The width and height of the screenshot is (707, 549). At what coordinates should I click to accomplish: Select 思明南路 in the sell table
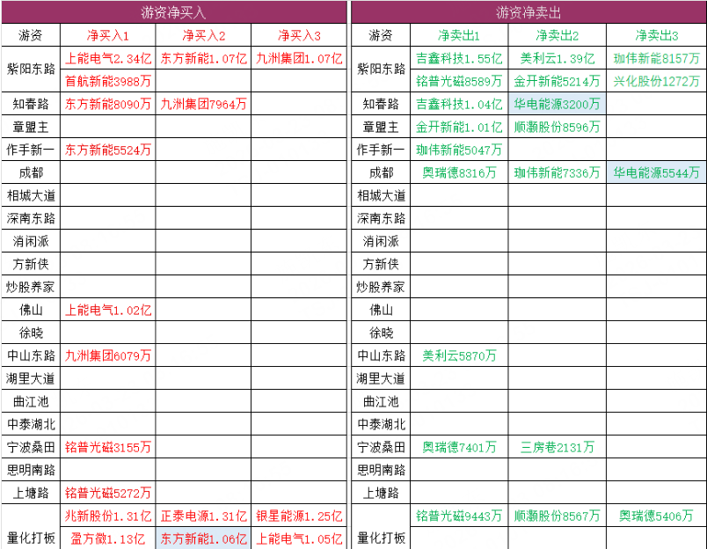point(381,470)
